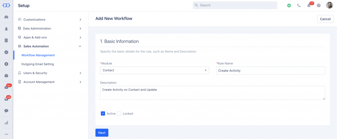Open the dashboard gauge icon in sidebar
Image resolution: width=337 pixels, height=139 pixels.
tap(7, 17)
